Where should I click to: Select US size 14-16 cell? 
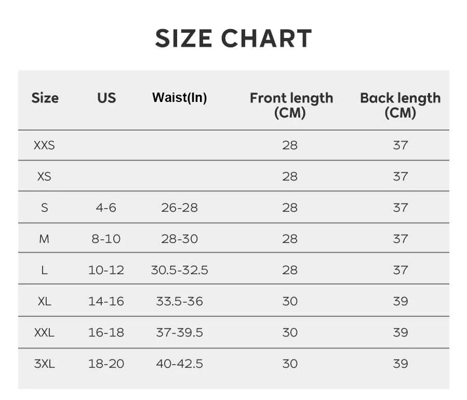(x=106, y=301)
